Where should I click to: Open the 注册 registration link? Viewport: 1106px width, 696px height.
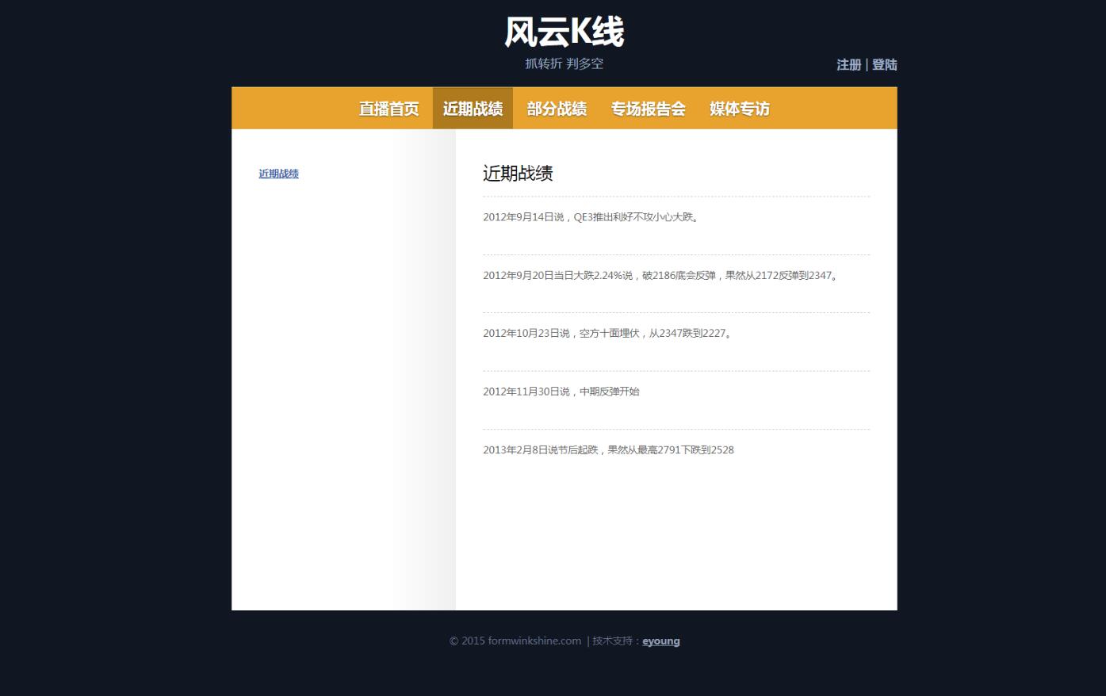coord(848,65)
